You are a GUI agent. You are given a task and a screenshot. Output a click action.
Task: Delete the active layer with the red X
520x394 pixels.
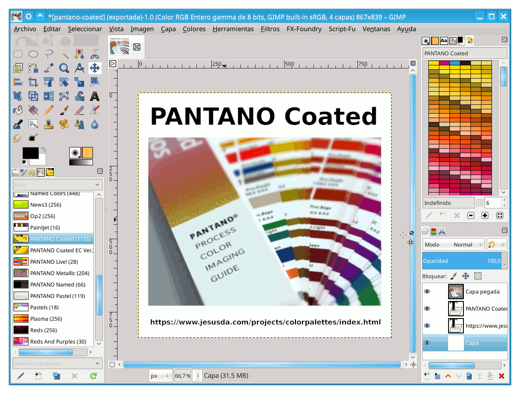[x=502, y=376]
